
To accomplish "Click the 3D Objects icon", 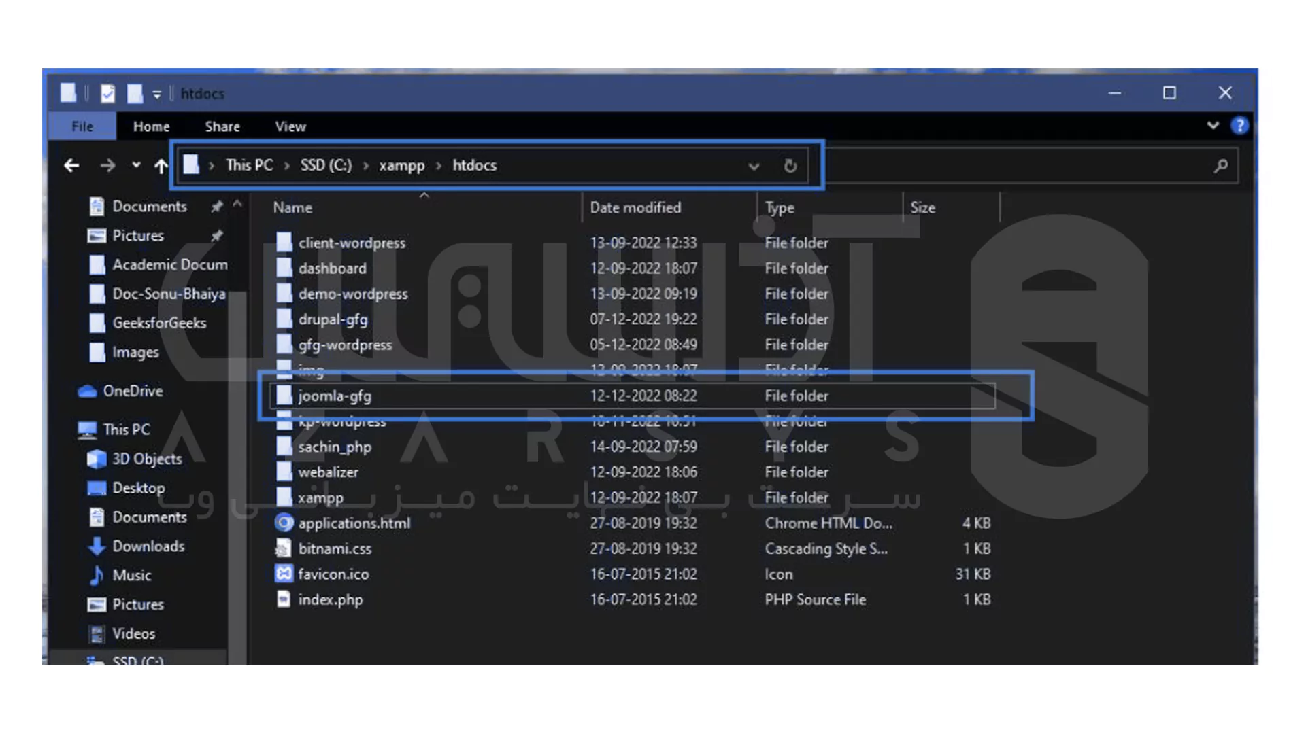I will coord(97,459).
